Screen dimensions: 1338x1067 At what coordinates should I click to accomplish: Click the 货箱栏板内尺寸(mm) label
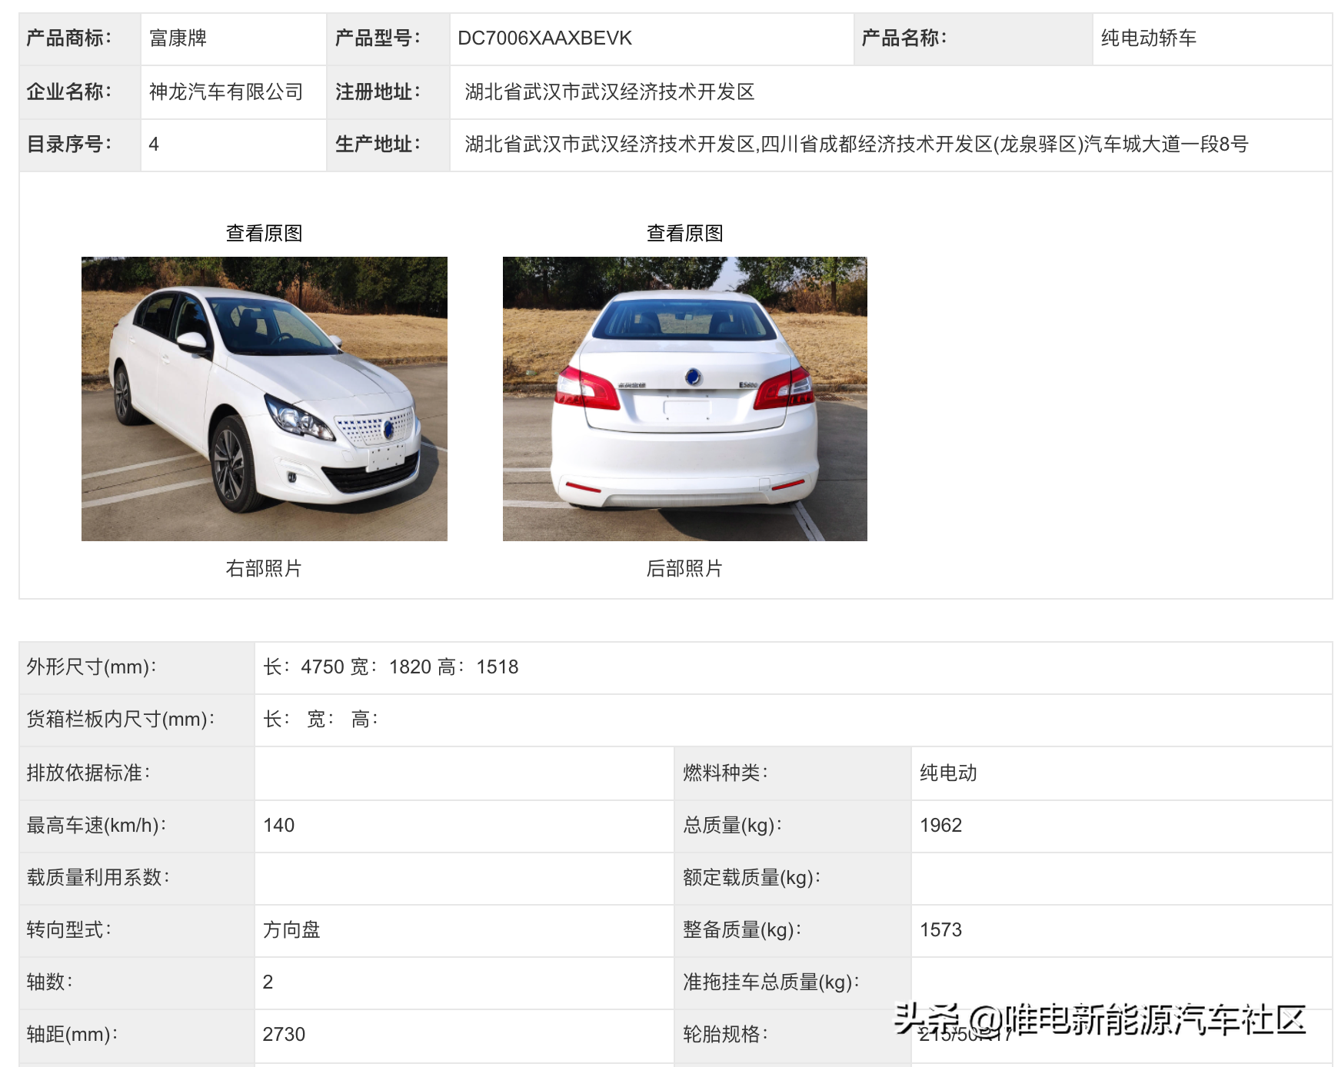point(121,719)
